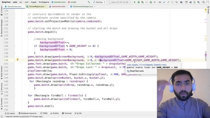Click the Apply Changes icon

coord(147,2)
